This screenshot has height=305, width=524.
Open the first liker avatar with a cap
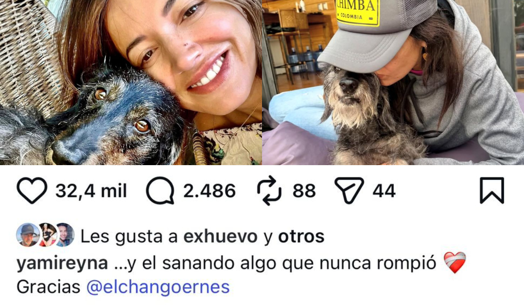click(28, 235)
